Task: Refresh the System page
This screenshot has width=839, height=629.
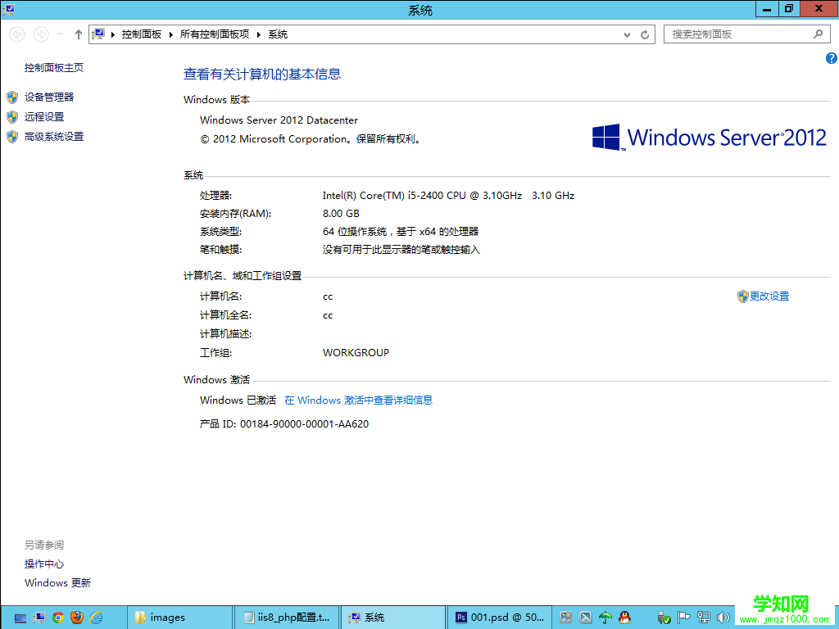Action: (x=645, y=34)
